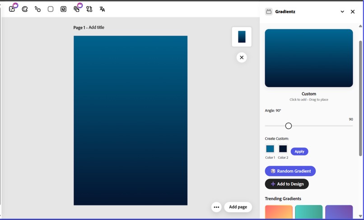Click the panel vertical scrollbar
This screenshot has width=364, height=220.
[360, 98]
